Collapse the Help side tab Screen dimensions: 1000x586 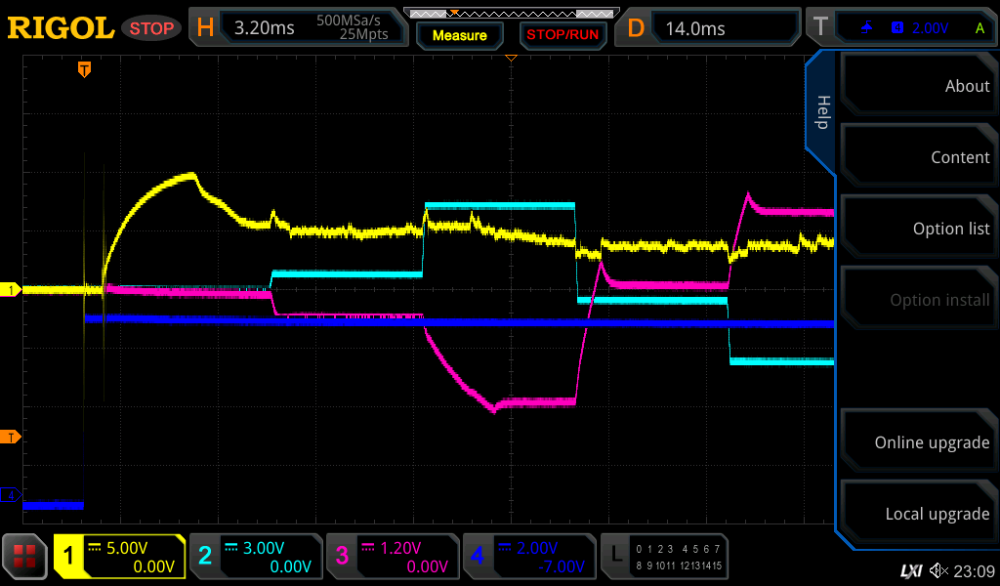point(821,112)
